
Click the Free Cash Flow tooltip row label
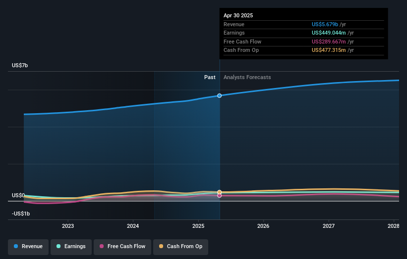click(x=242, y=42)
